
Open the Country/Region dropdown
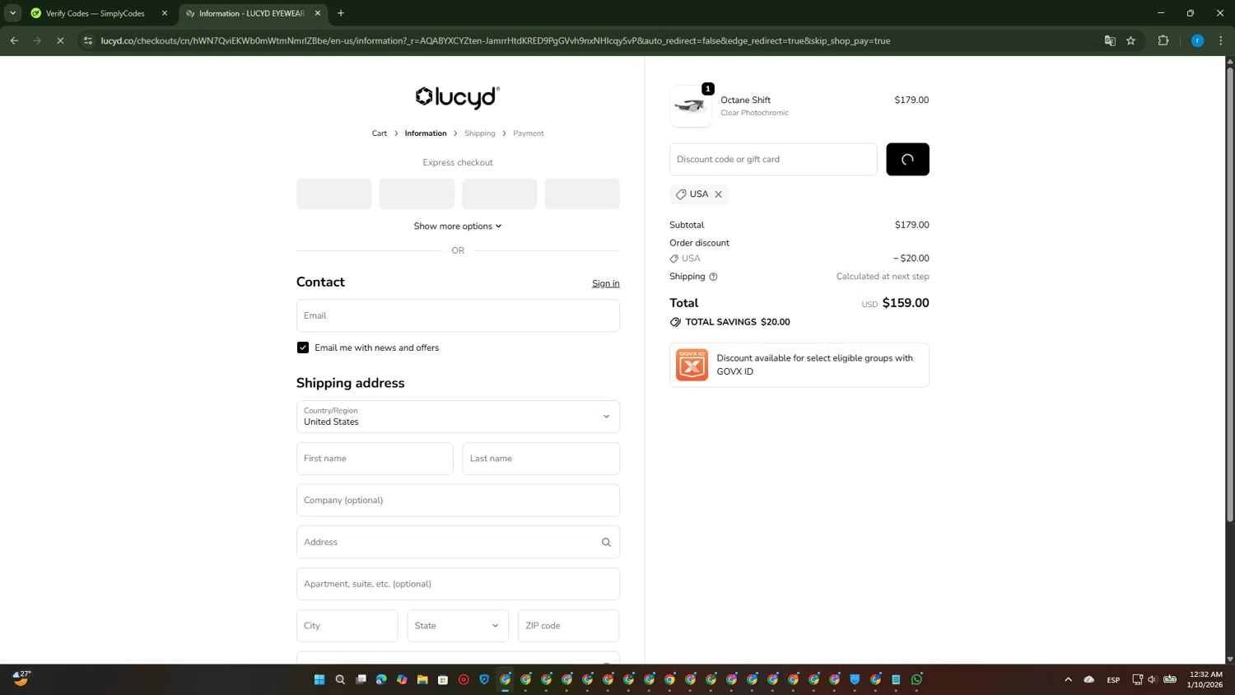click(x=458, y=417)
